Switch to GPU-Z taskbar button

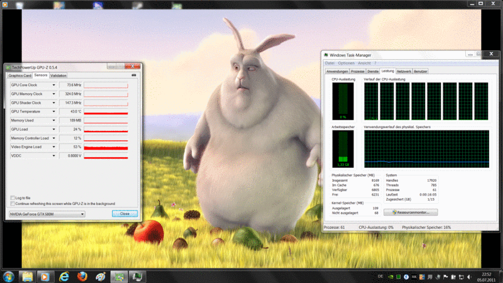tap(119, 276)
